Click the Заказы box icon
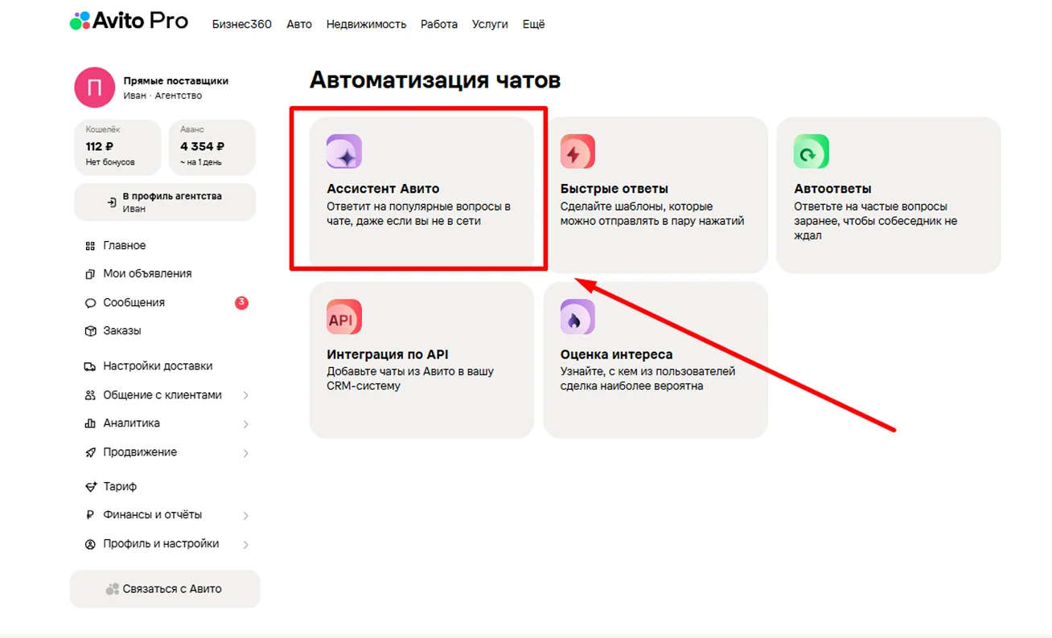 pyautogui.click(x=90, y=331)
